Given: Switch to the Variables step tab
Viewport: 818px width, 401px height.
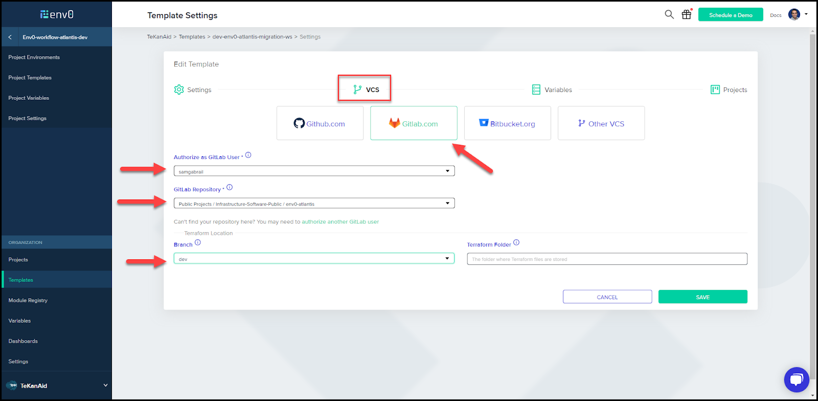Looking at the screenshot, I should click(x=552, y=90).
